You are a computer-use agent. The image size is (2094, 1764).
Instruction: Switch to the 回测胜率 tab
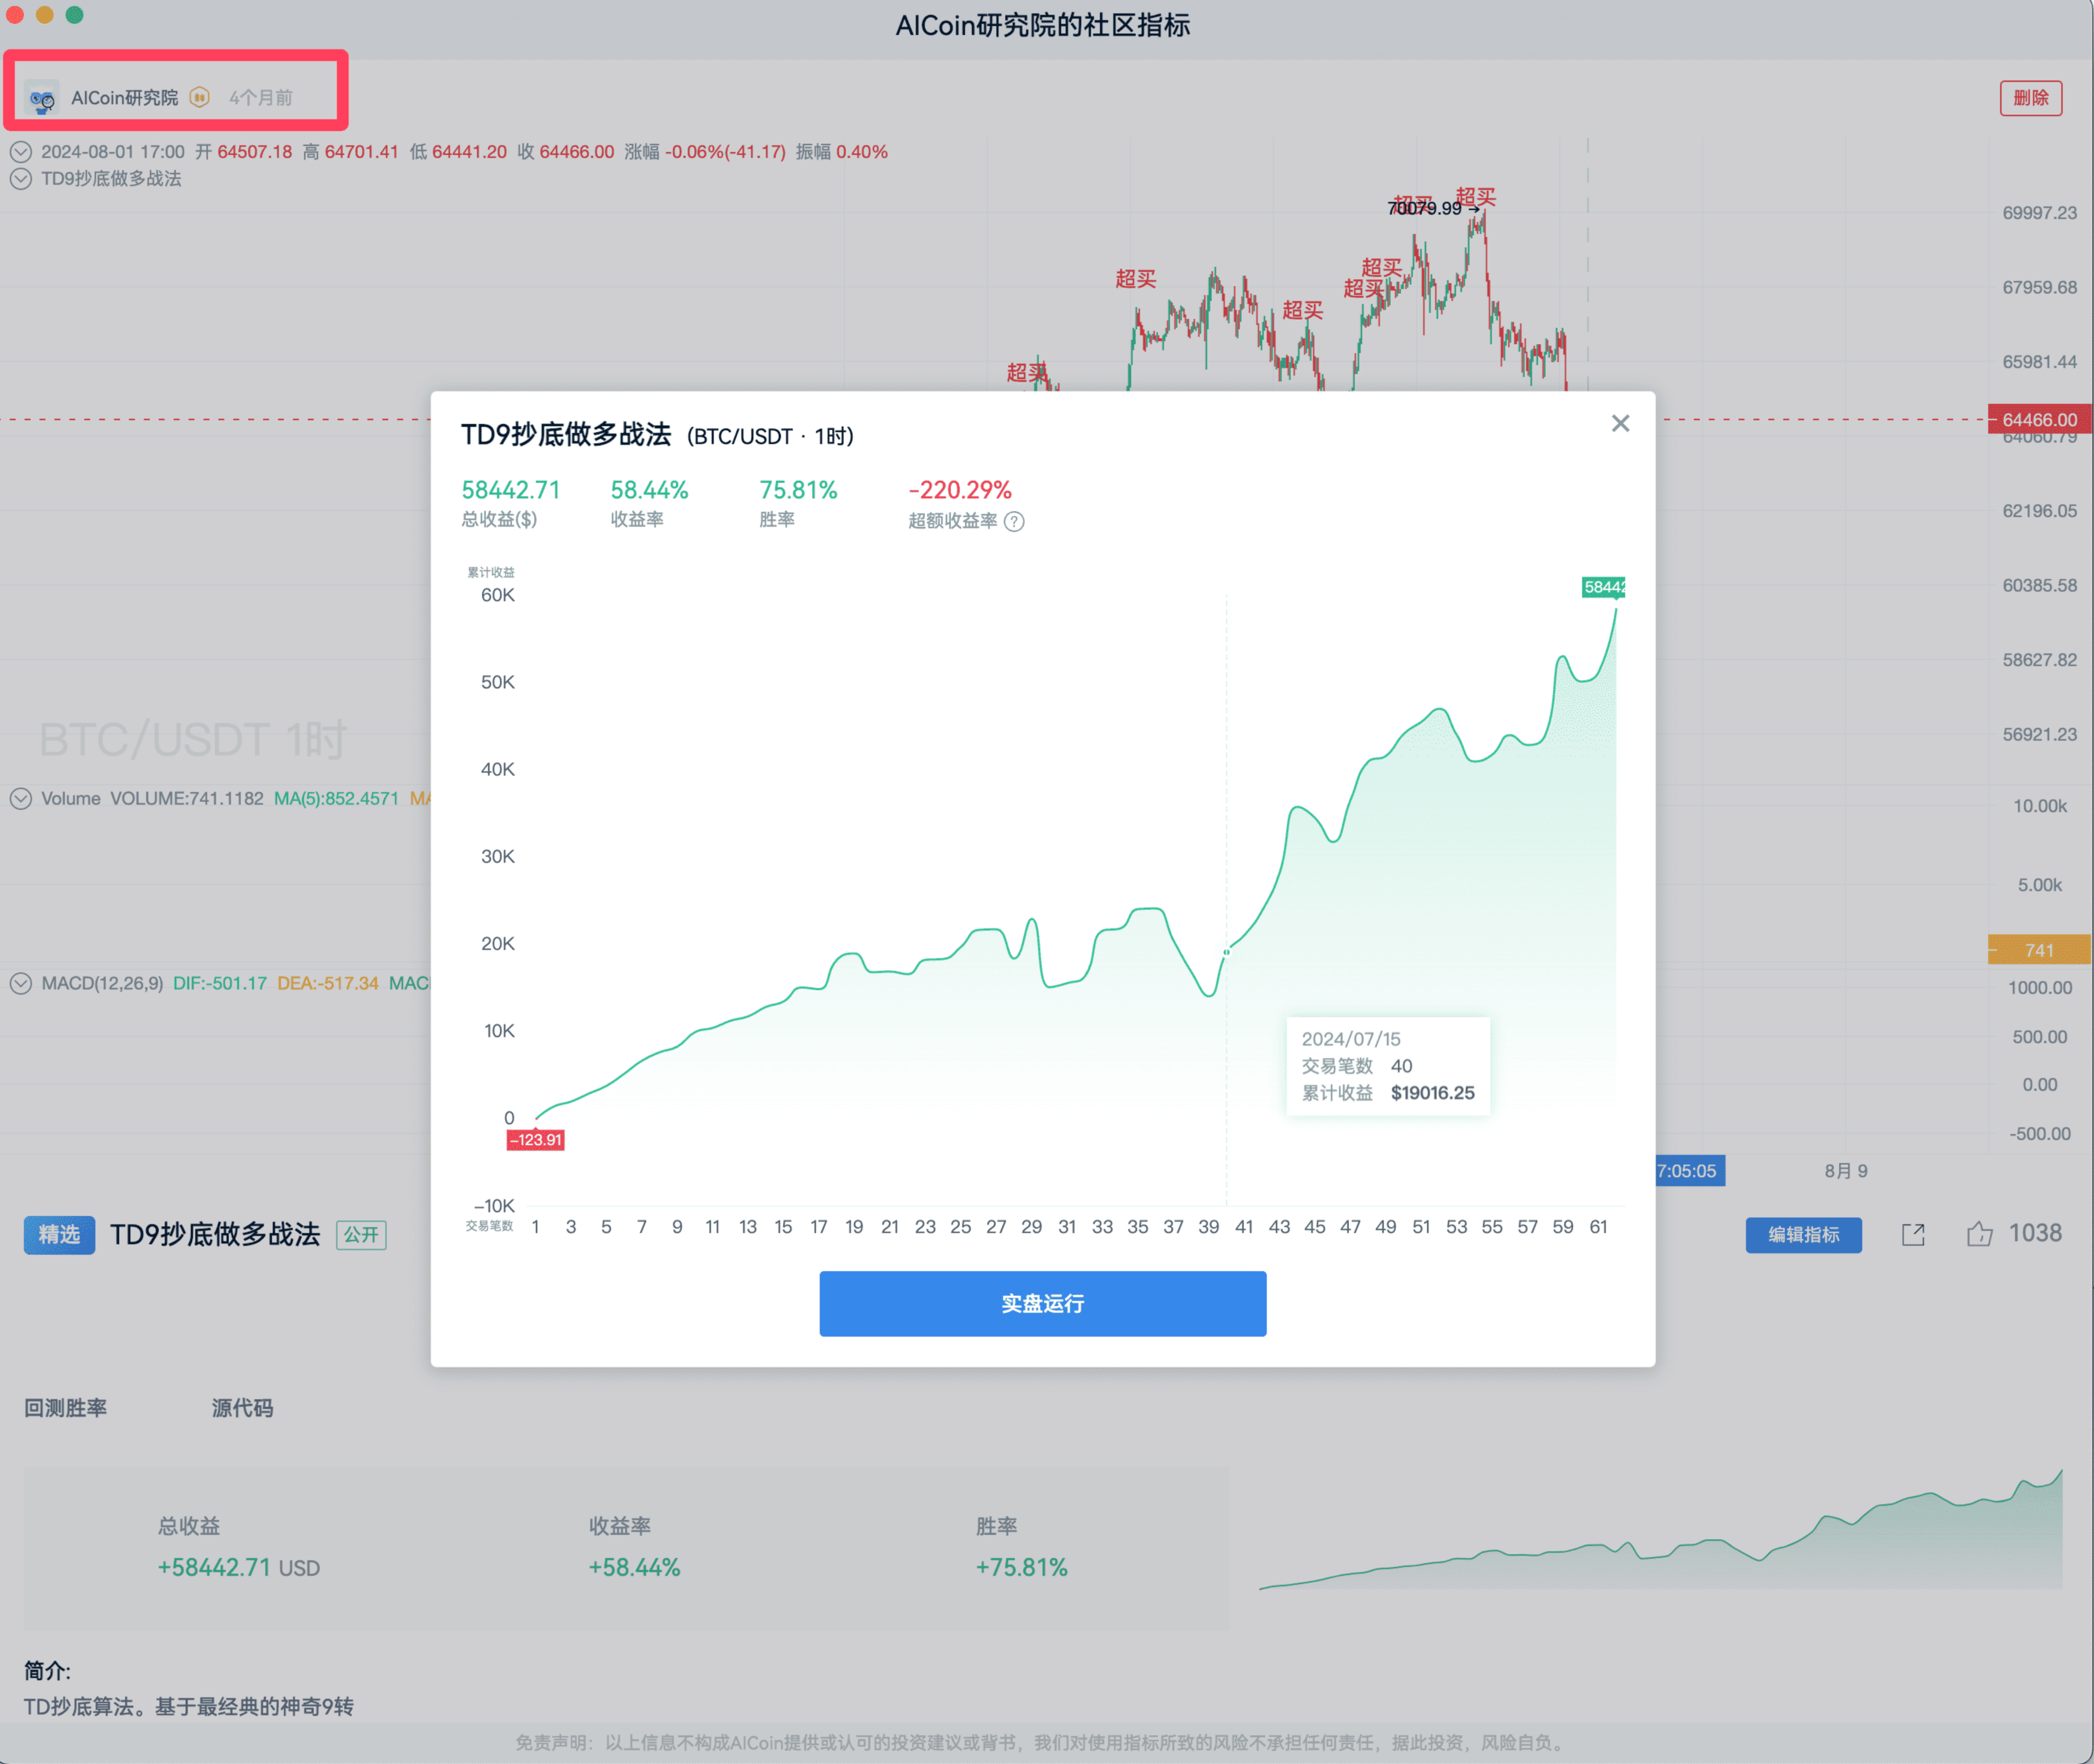(x=65, y=1407)
